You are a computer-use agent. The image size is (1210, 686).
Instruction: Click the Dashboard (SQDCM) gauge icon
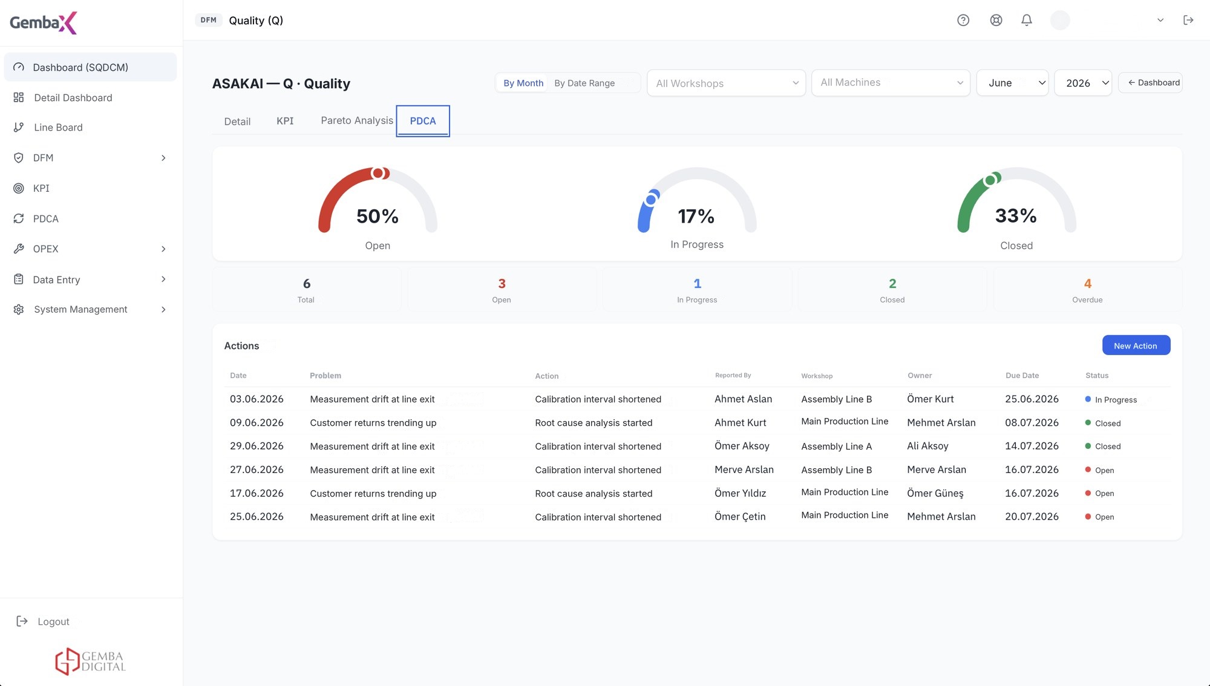pyautogui.click(x=19, y=67)
